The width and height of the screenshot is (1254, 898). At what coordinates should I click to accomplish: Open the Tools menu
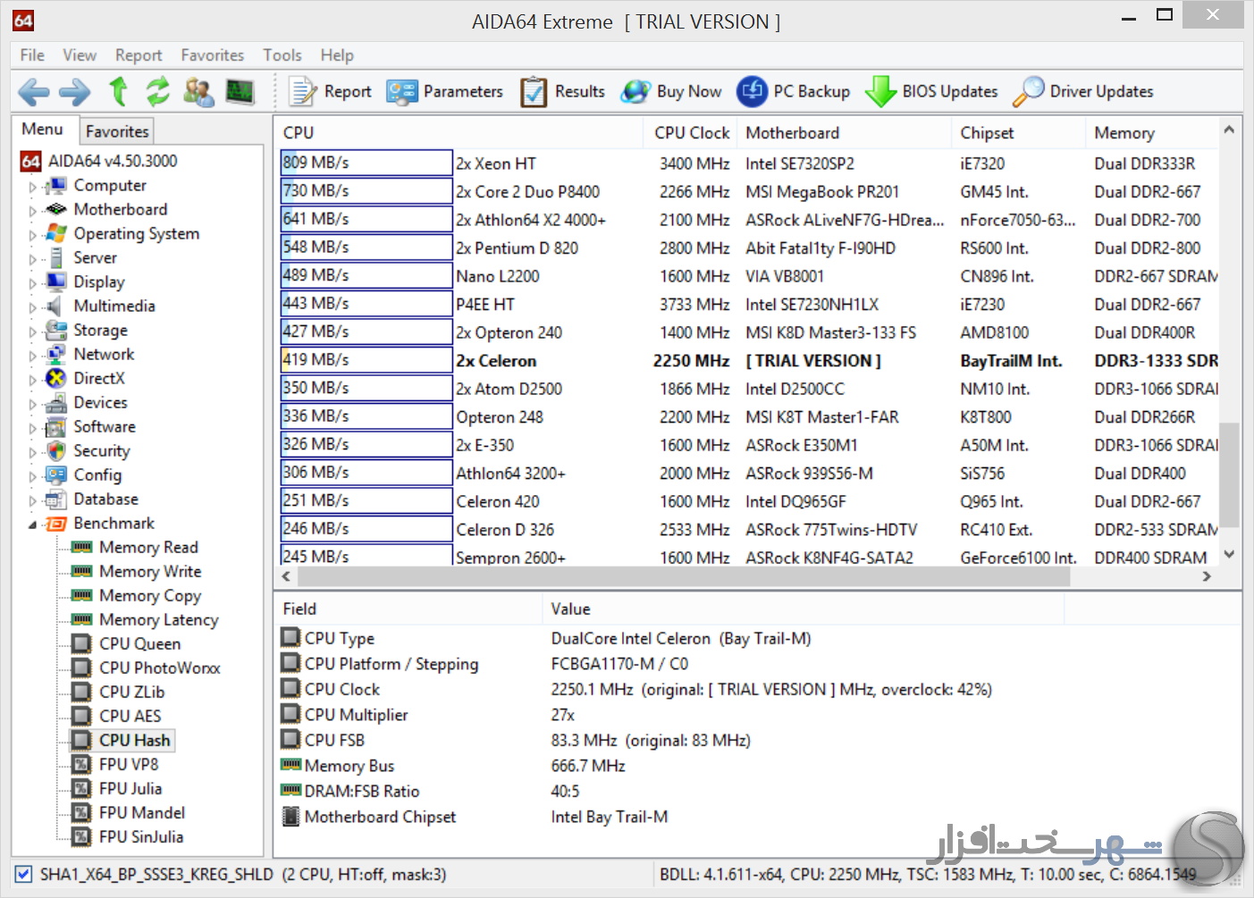click(282, 55)
